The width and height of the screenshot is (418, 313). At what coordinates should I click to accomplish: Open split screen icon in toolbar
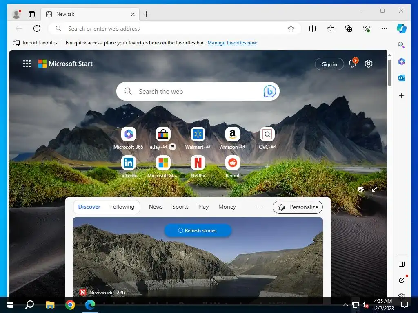pos(312,29)
